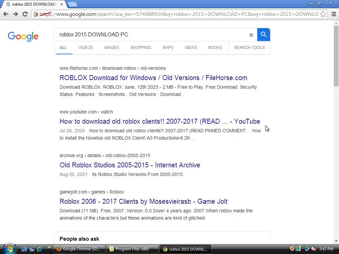Click the page scrollbar down arrow
Screen dimensions: 339x254
pos(336,241)
